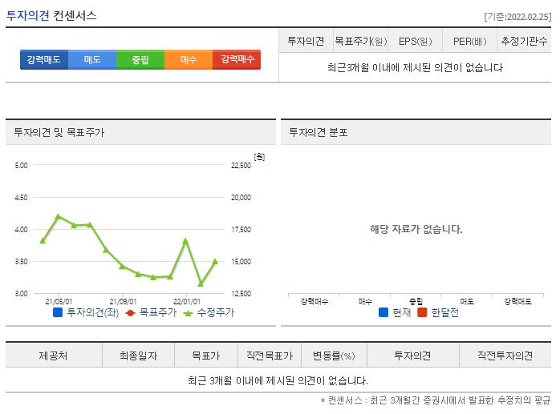Click the red 목표주가 legend marker
560x414 pixels.
130,313
